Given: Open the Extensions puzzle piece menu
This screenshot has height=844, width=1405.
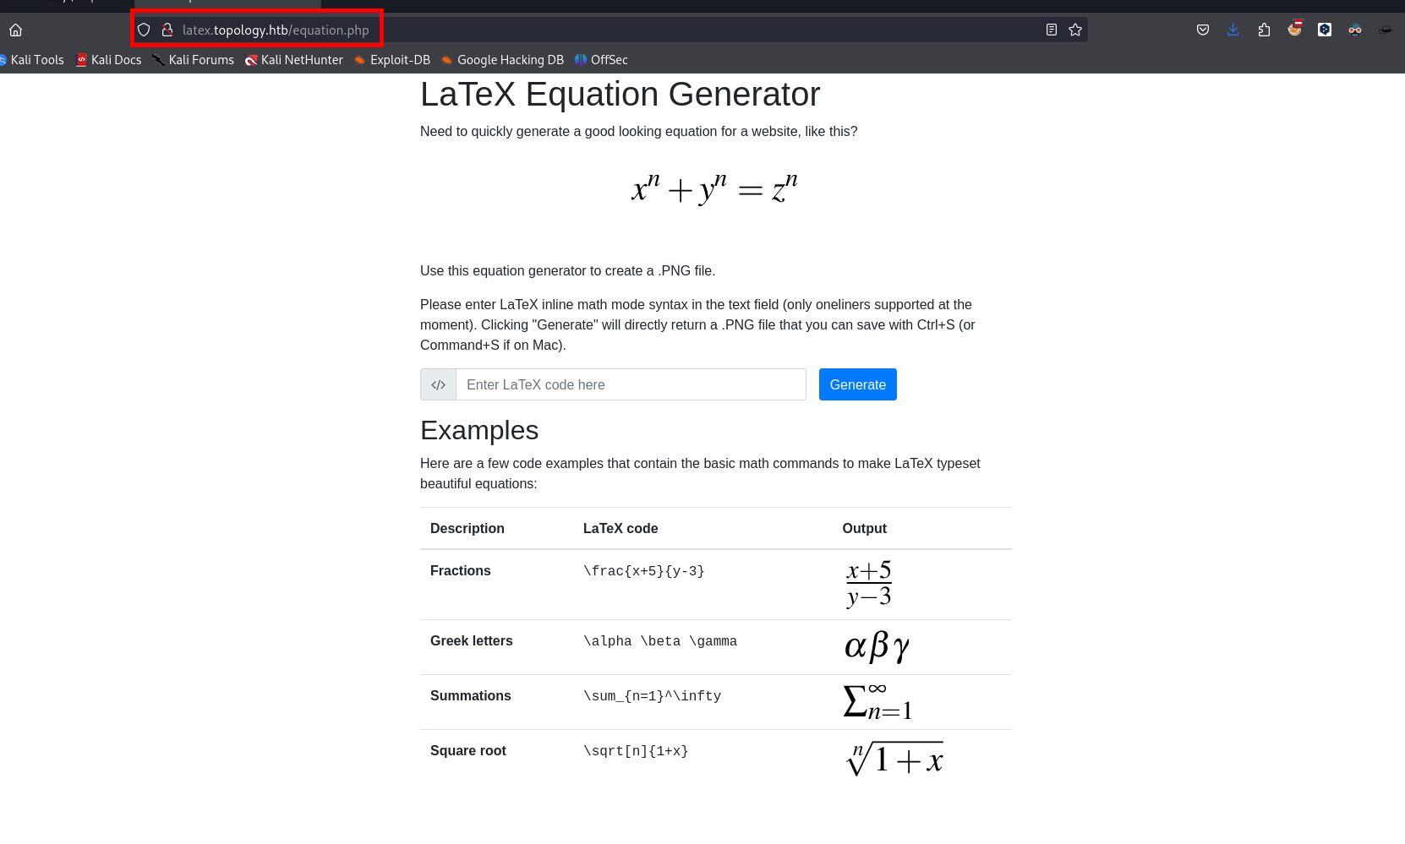Looking at the screenshot, I should [x=1264, y=30].
